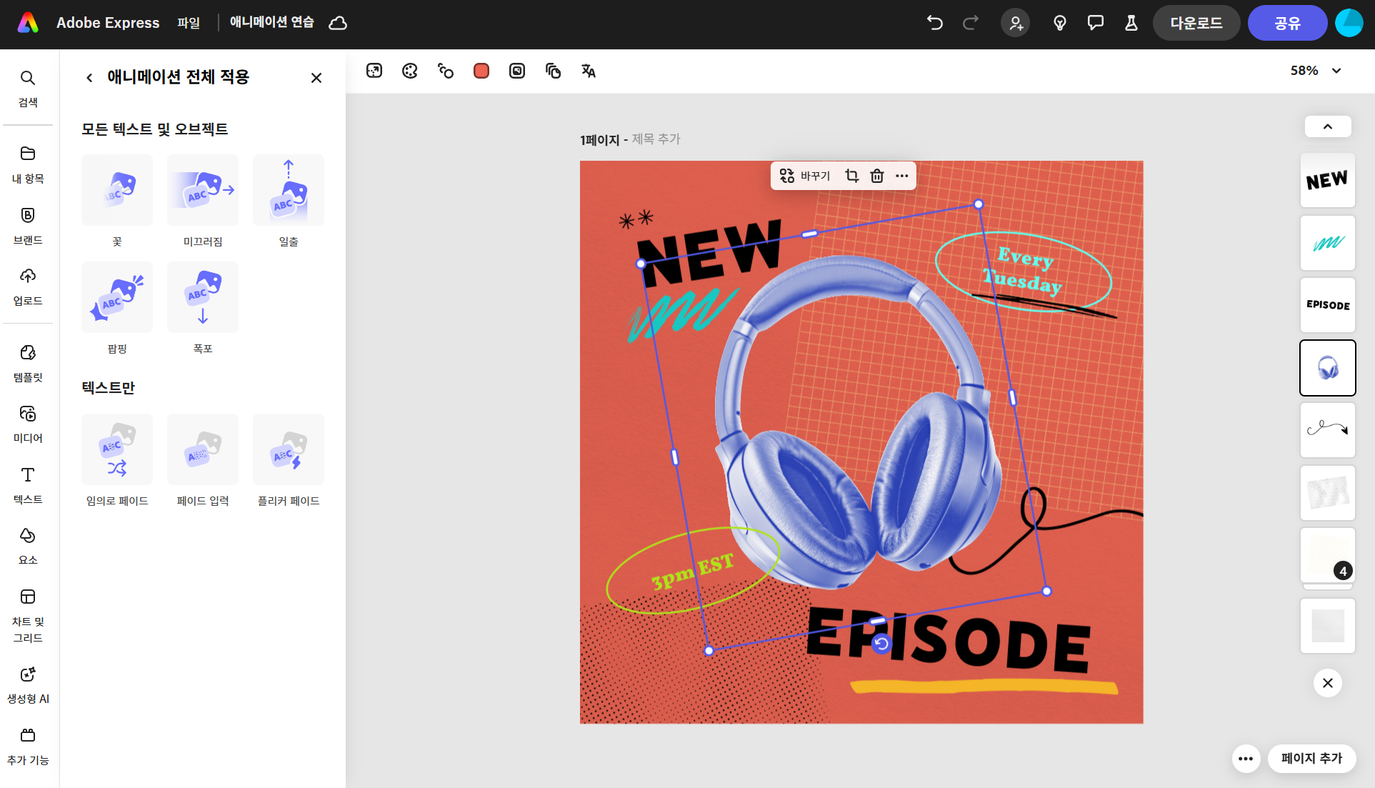The width and height of the screenshot is (1375, 788).
Task: Apply the 폭포 animation preset
Action: tap(203, 298)
